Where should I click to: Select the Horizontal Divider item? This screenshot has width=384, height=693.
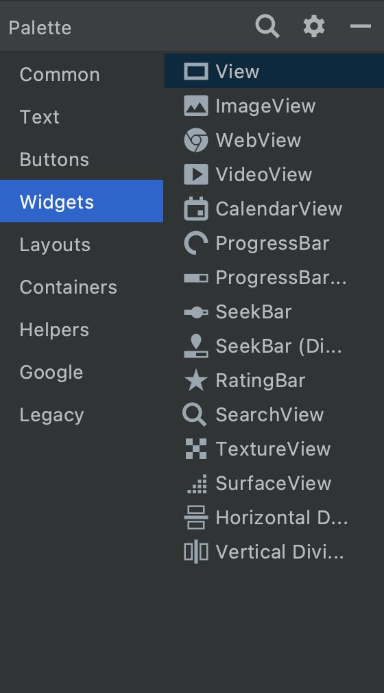point(274,517)
